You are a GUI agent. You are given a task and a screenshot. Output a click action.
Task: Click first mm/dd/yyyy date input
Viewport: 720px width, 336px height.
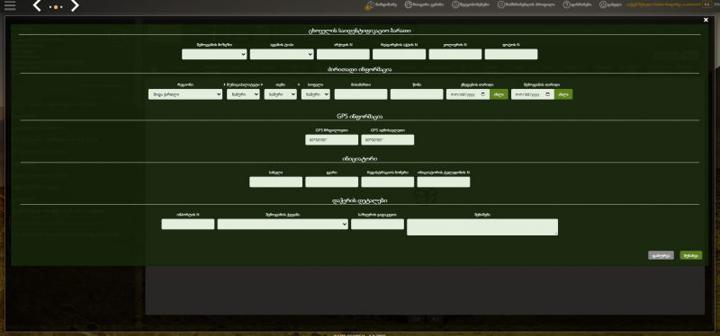[x=468, y=94]
